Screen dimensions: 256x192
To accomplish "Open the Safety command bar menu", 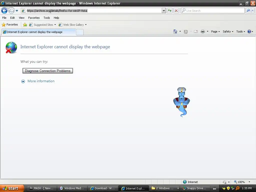I will (228, 31).
